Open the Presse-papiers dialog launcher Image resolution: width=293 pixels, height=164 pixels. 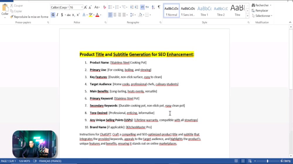[48, 22]
